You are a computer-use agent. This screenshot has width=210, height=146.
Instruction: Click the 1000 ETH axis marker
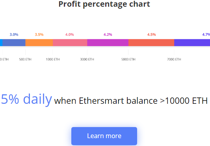[x=53, y=59]
